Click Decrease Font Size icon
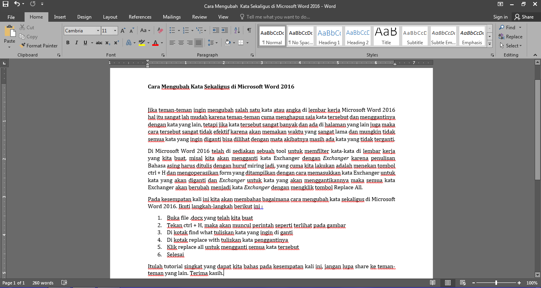Screen dimensions: 541x288 [x=132, y=30]
